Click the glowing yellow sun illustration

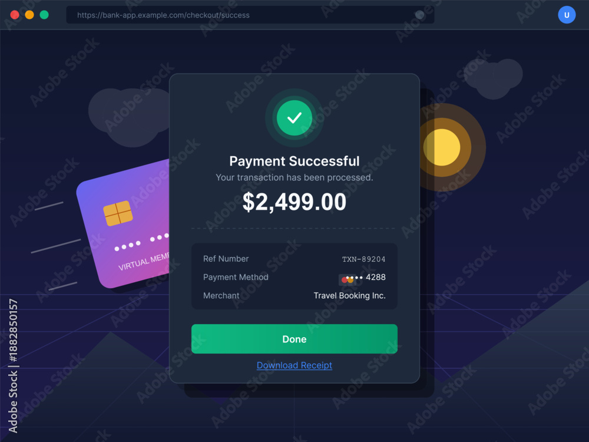pos(442,147)
